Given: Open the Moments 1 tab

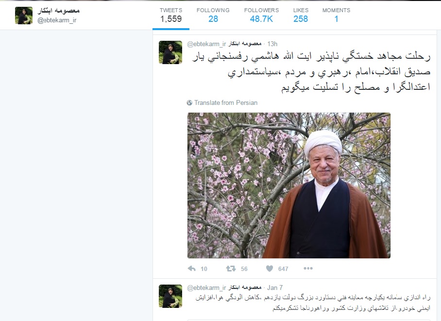Looking at the screenshot, I should (337, 16).
